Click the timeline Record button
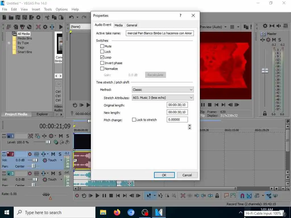 (77, 196)
